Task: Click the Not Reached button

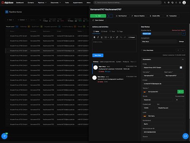Action: 121,16
